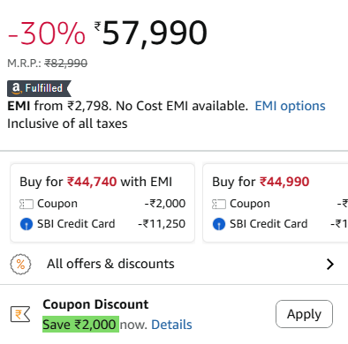Click the highlighted Save ₹2,000 text
Viewport: 348px width, 344px height.
tap(80, 325)
